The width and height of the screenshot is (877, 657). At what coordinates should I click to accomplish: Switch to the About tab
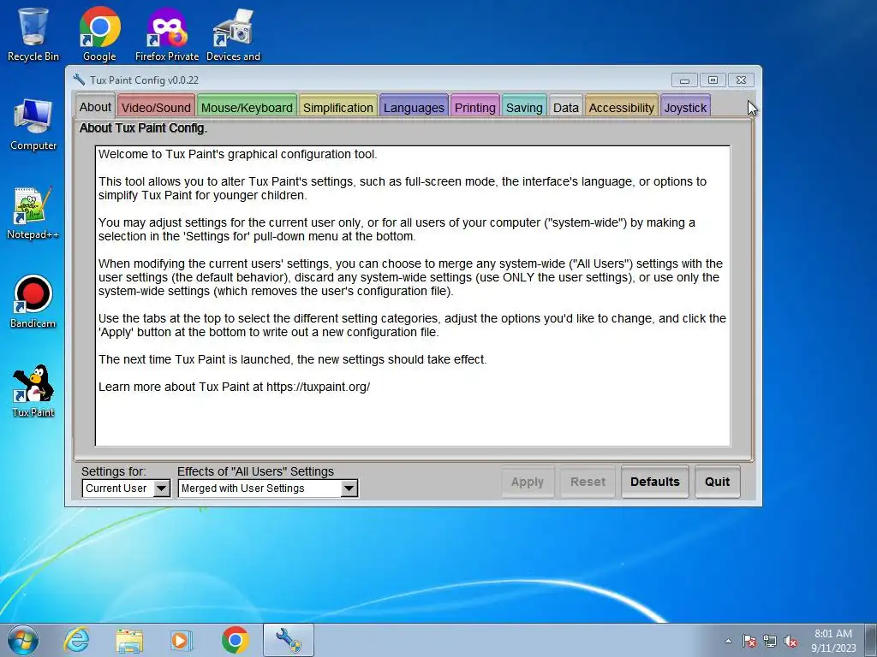[95, 107]
